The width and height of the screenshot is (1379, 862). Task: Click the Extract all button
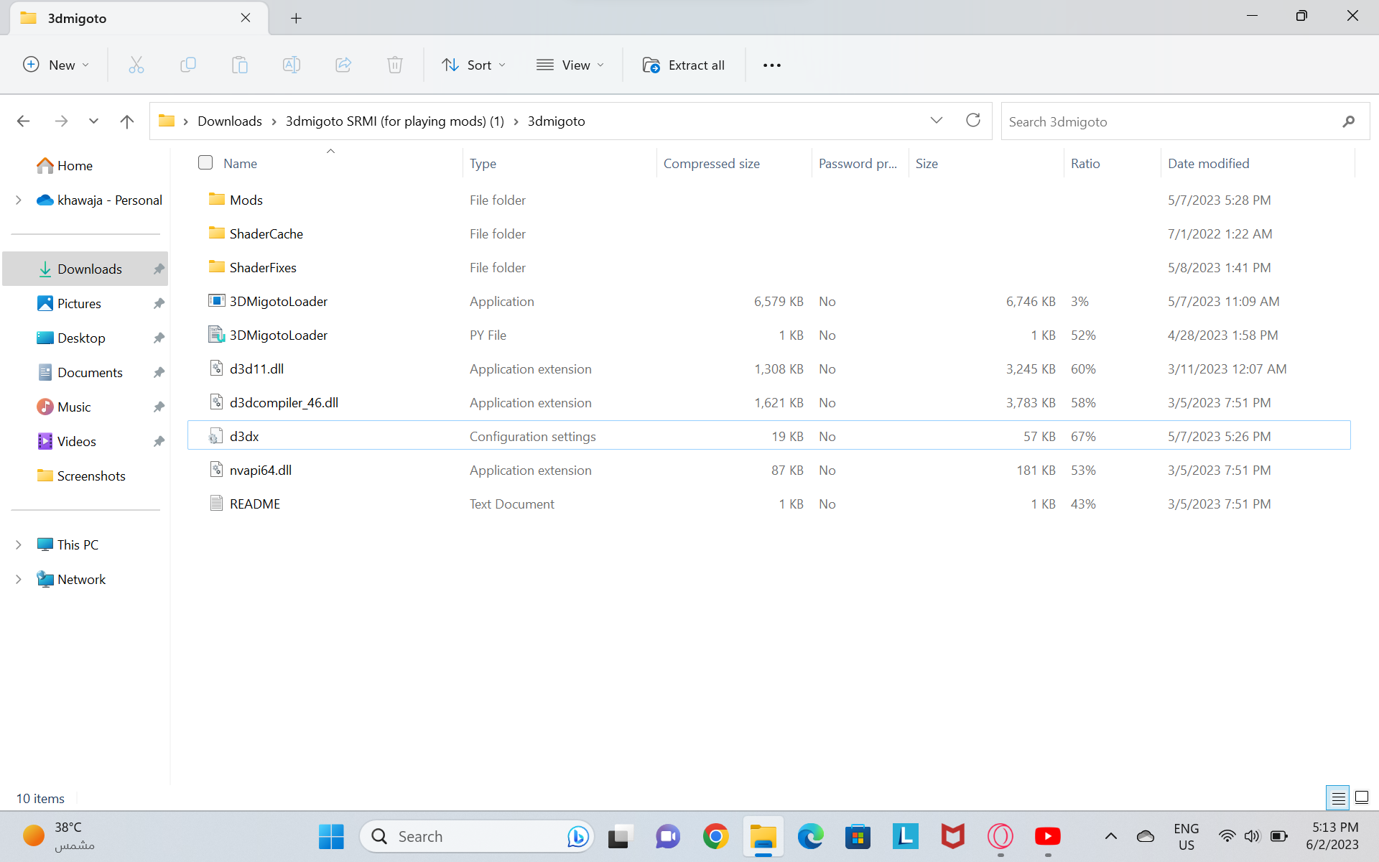point(683,65)
